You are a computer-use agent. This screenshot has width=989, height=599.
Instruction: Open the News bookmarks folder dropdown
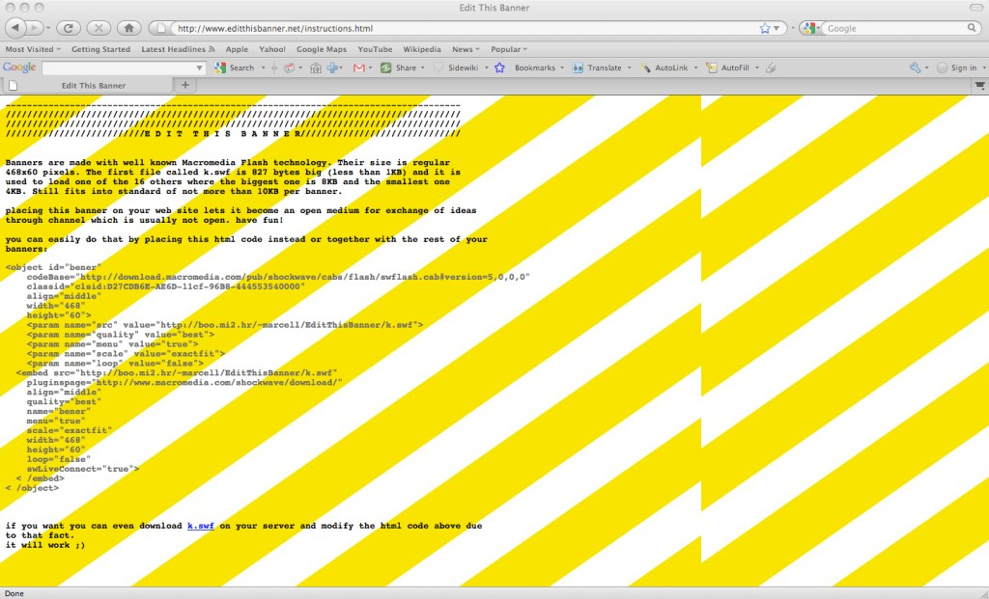coord(466,49)
